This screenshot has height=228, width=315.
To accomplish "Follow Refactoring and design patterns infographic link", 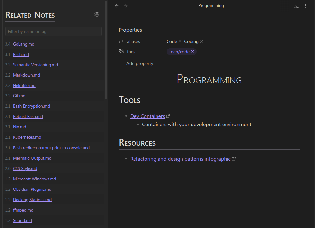I will [x=181, y=159].
